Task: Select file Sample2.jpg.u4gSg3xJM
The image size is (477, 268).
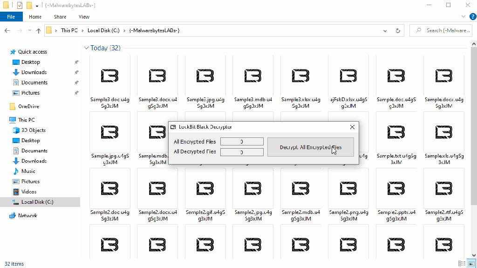Action: click(x=253, y=195)
